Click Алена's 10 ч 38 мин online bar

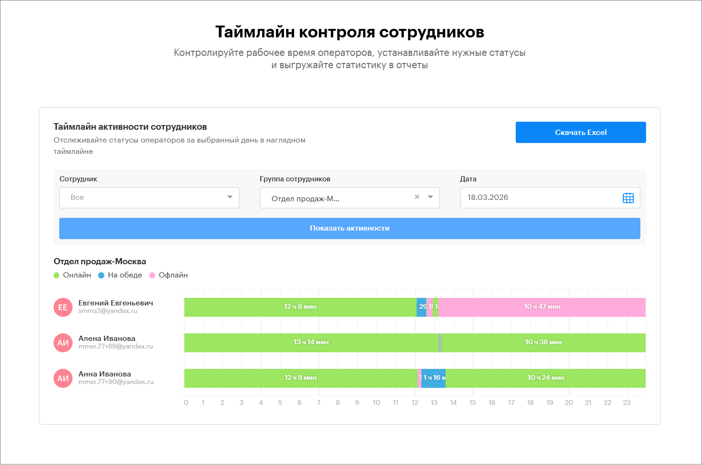(543, 343)
